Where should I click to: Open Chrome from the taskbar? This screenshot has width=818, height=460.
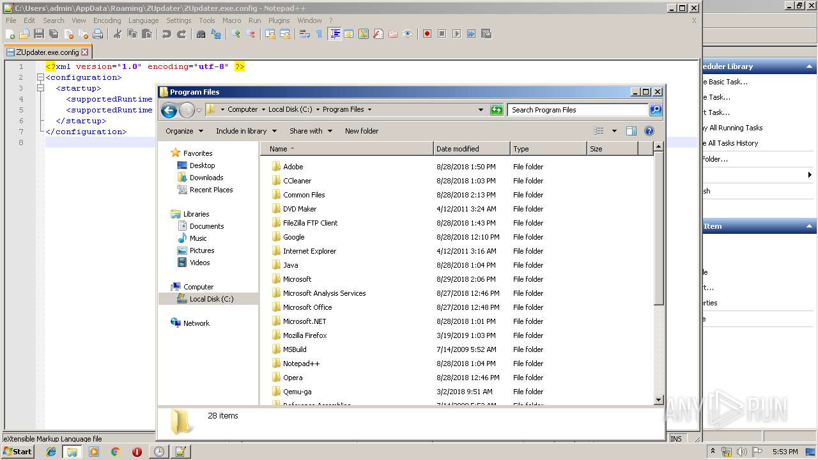[x=115, y=452]
